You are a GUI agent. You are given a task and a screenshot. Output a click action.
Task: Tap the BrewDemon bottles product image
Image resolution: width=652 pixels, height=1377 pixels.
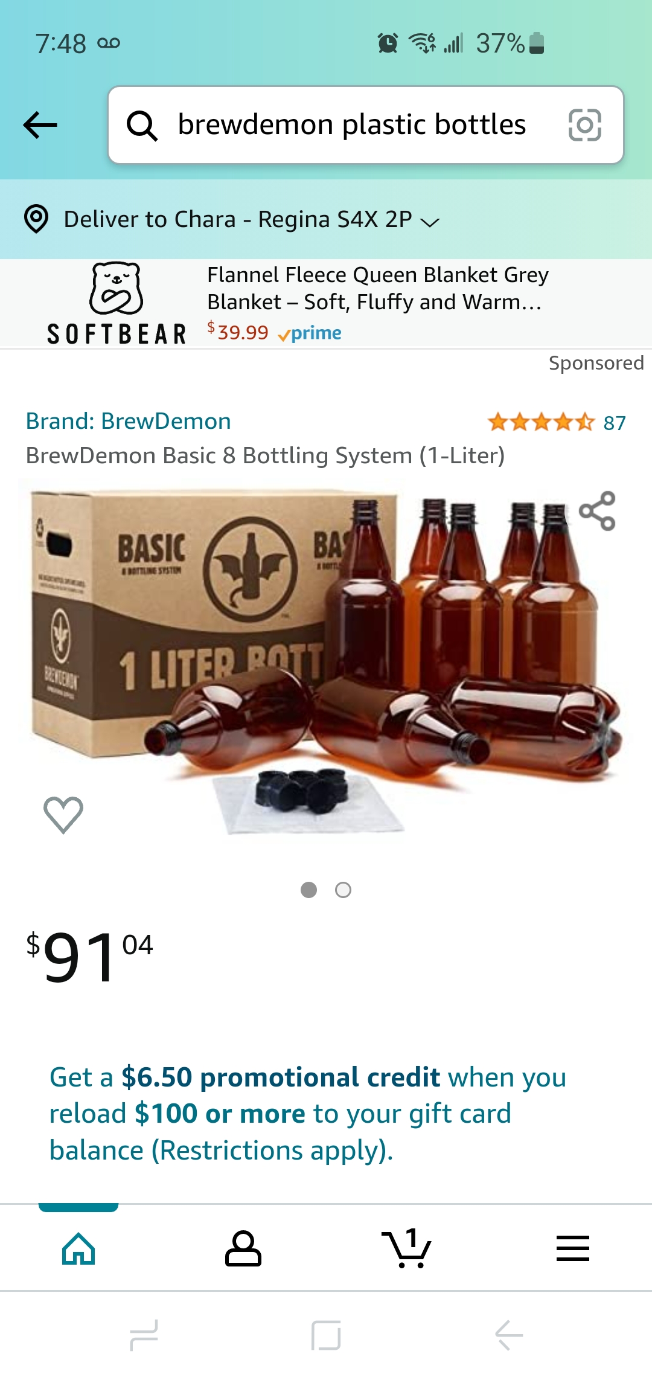pos(326,658)
